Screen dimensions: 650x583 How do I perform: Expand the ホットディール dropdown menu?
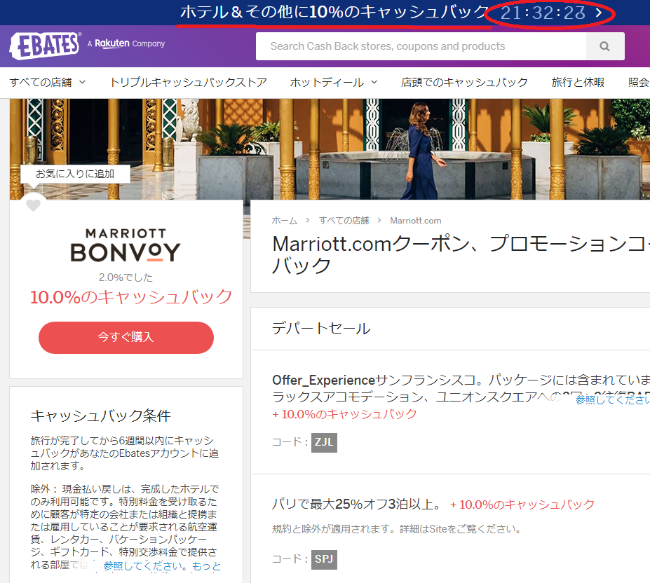point(334,83)
